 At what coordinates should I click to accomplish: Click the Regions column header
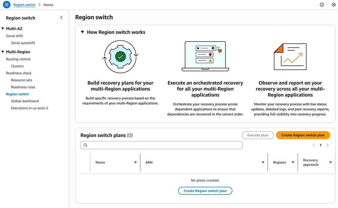coord(280,162)
